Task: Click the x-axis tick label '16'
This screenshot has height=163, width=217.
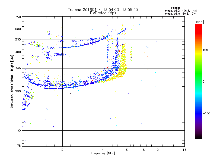Action: (x=184, y=150)
